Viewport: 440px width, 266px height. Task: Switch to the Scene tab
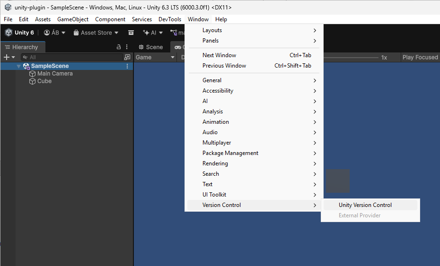[x=150, y=47]
